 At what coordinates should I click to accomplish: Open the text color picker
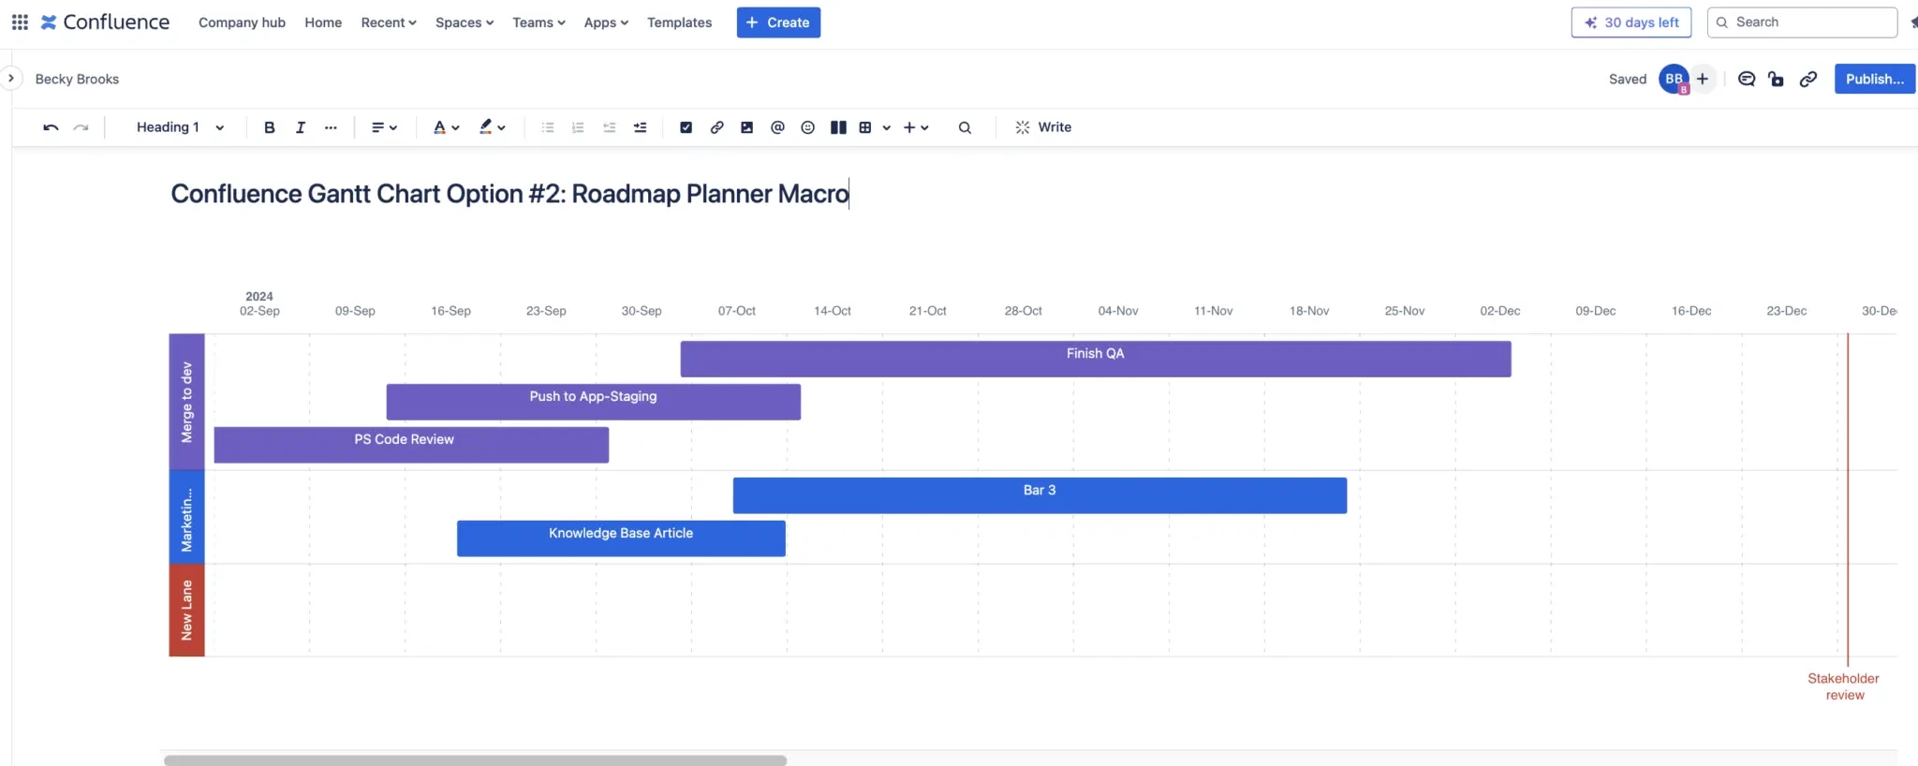pos(446,127)
